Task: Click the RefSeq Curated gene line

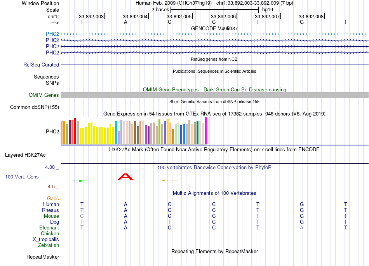Action: [x=214, y=65]
